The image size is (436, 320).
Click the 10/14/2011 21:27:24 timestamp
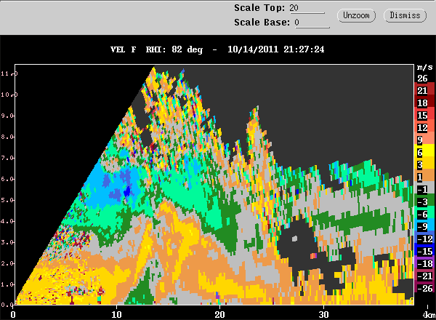click(276, 49)
